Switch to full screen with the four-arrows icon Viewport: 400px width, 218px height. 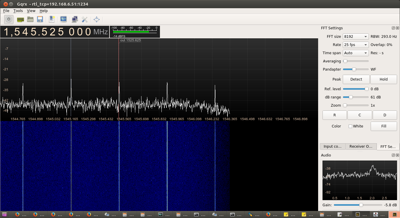pos(97,20)
